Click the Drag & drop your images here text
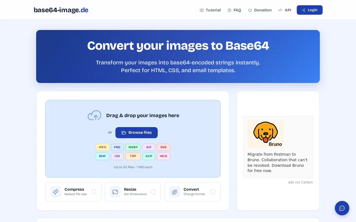The image size is (356, 222). click(143, 115)
